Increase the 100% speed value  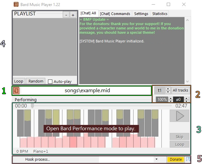[x=170, y=98]
